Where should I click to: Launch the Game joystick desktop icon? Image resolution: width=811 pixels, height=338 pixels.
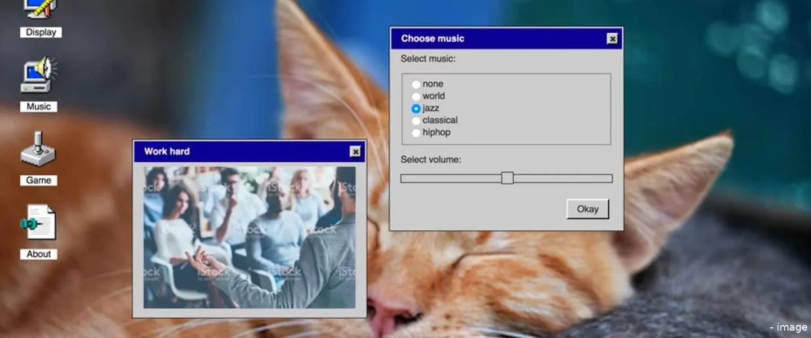[39, 149]
